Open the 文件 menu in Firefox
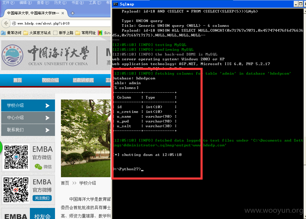 (8, 2)
